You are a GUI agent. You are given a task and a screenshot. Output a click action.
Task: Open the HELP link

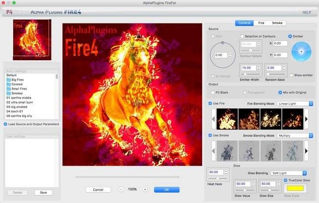pyautogui.click(x=307, y=12)
